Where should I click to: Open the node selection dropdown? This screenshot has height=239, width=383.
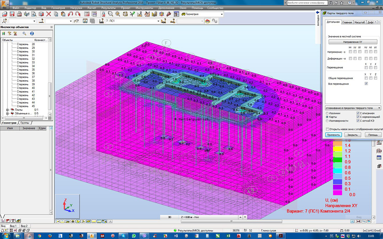pos(34,21)
